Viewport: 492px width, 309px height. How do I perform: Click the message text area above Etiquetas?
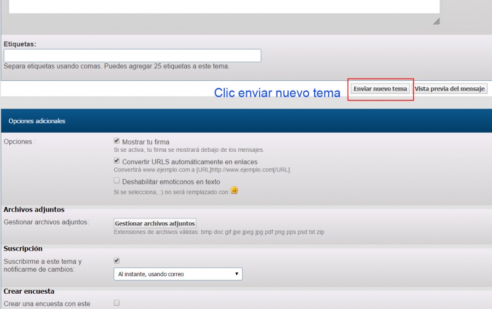[224, 6]
